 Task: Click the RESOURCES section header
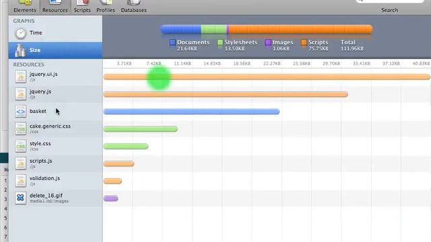point(28,65)
